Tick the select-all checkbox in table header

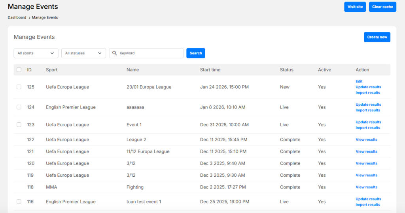click(19, 70)
